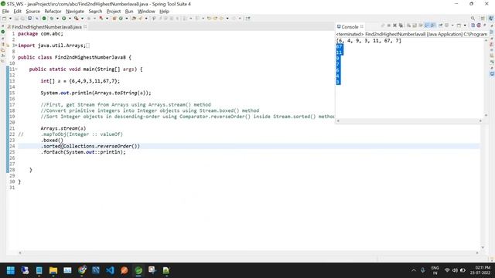Expand the Run configurations dropdown arrow
This screenshot has height=278, width=495.
(x=70, y=19)
